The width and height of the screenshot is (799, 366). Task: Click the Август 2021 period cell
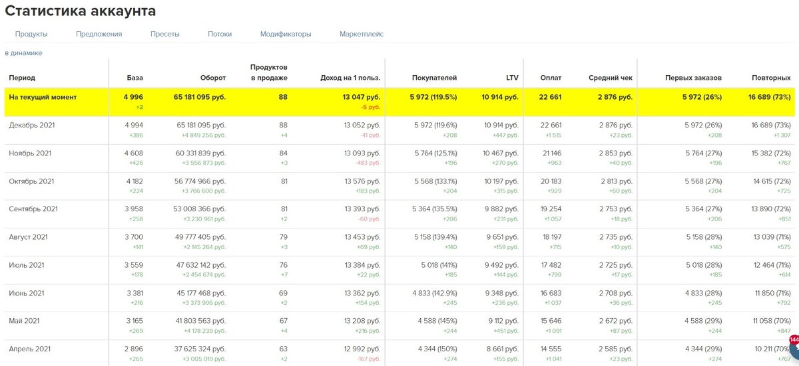(x=28, y=236)
